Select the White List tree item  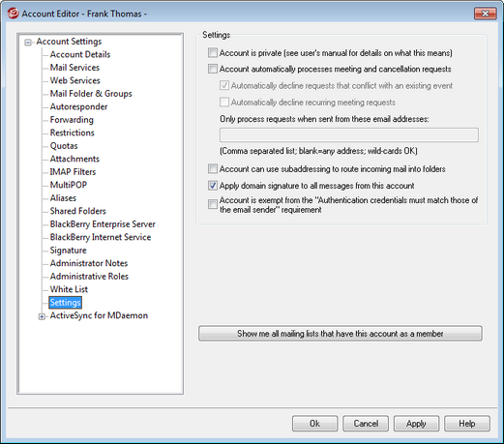[x=69, y=289]
